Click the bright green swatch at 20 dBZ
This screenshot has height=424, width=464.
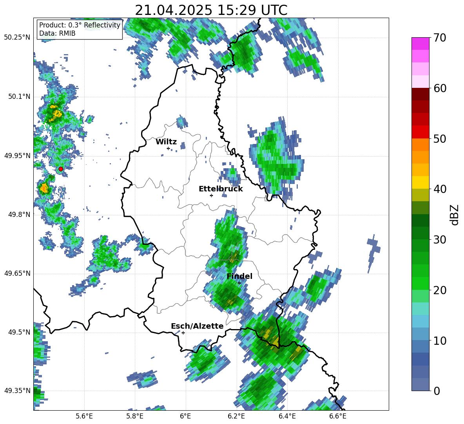tap(420, 283)
